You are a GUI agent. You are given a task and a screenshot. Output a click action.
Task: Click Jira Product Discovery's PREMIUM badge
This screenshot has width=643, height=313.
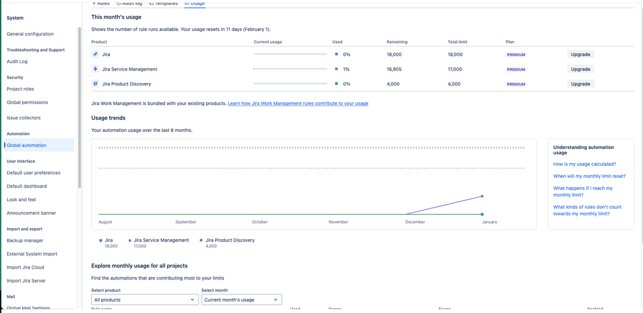point(516,84)
